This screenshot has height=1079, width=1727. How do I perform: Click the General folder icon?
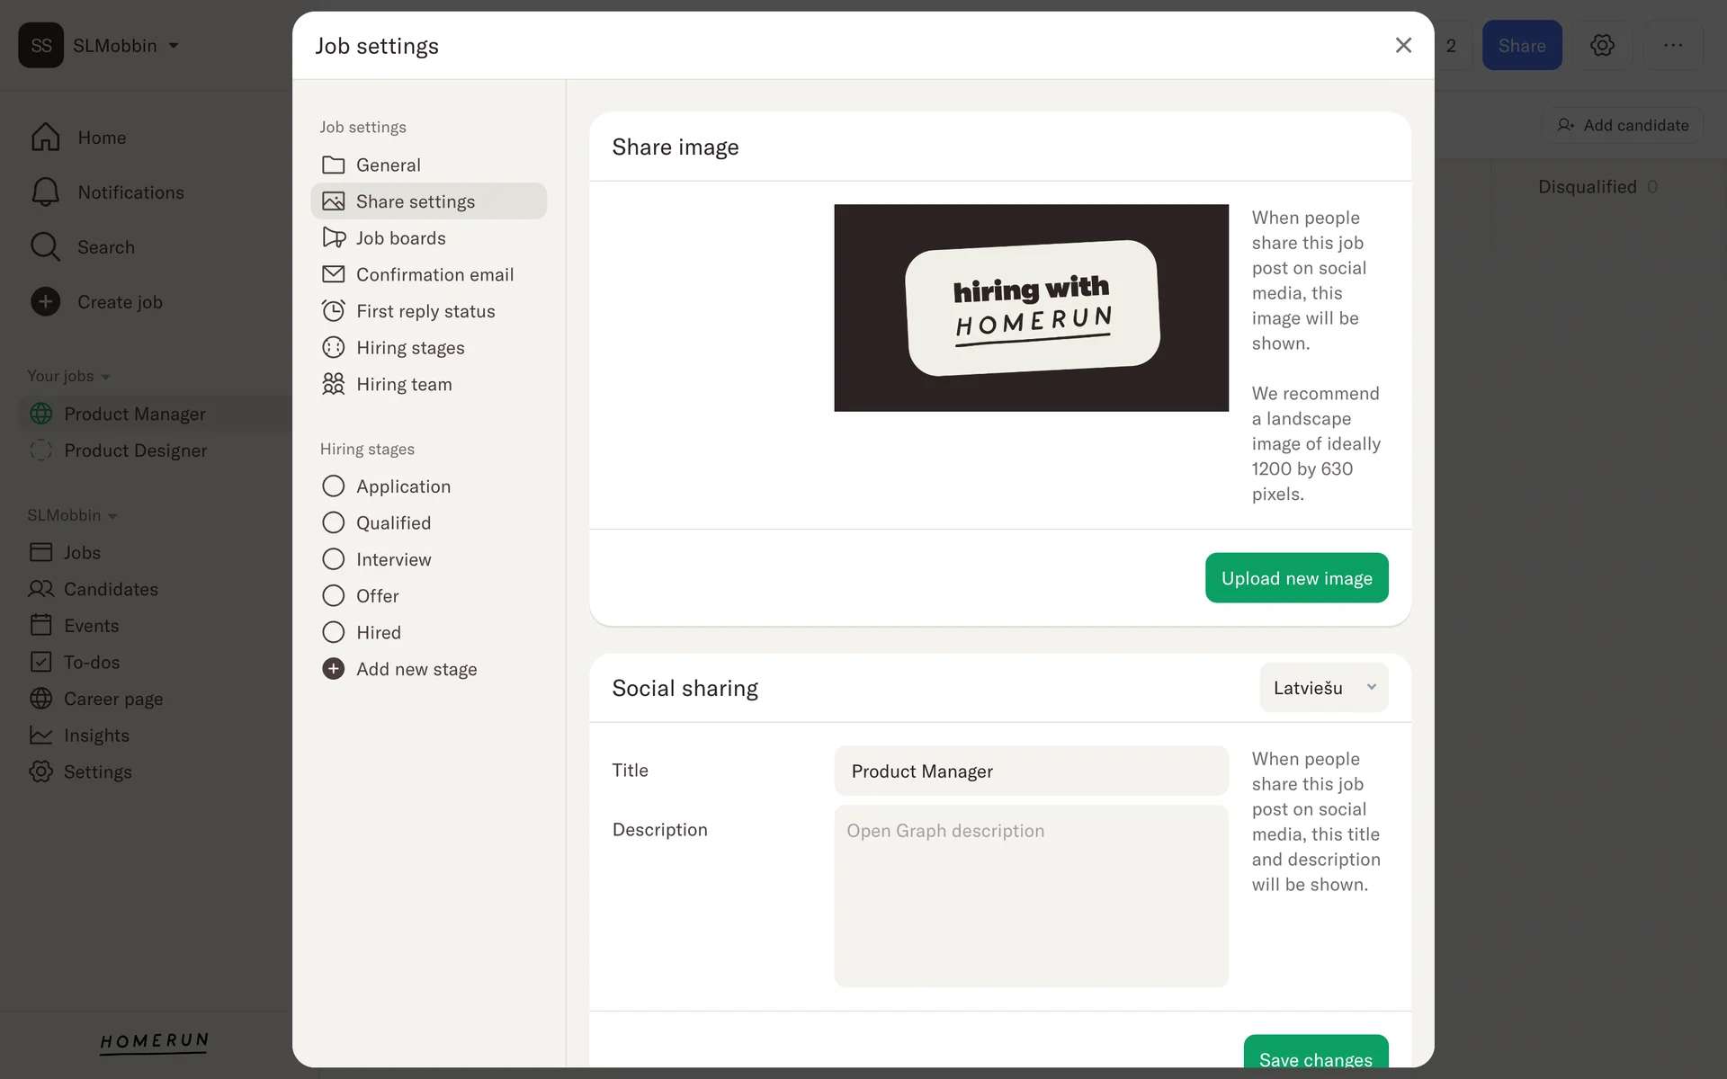(334, 165)
